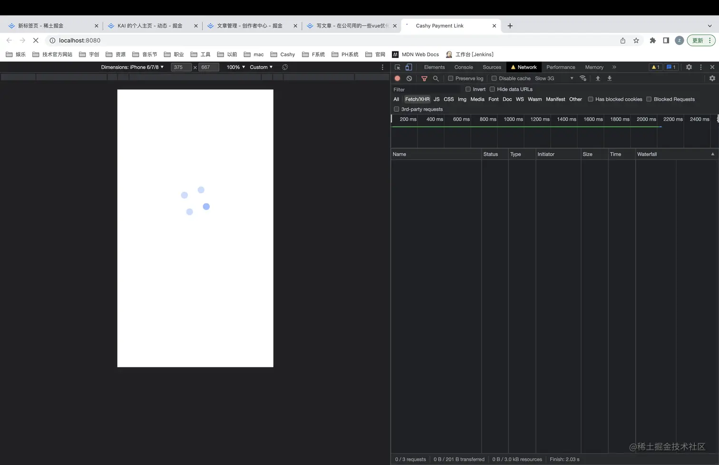Image resolution: width=719 pixels, height=465 pixels.
Task: Open the share page icon in address bar
Action: point(623,40)
